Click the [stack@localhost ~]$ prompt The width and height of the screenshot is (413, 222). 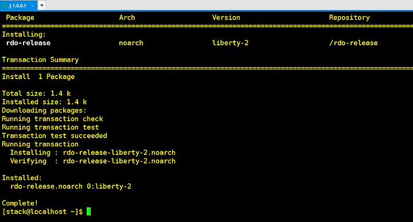click(42, 212)
